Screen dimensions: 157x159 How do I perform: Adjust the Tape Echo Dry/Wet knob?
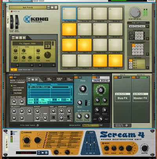pos(100,119)
